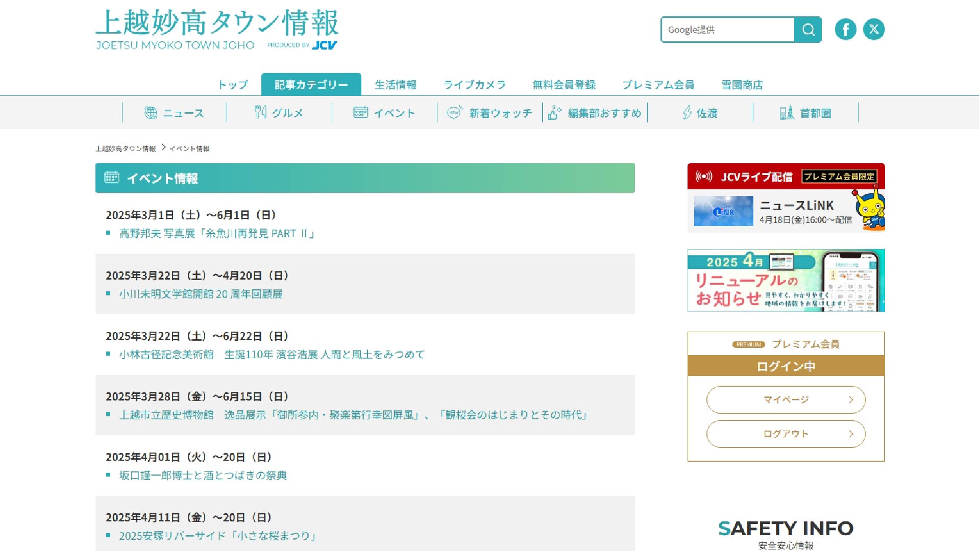This screenshot has width=980, height=551.
Task: Select the 記事カテゴリー tab
Action: [x=311, y=85]
